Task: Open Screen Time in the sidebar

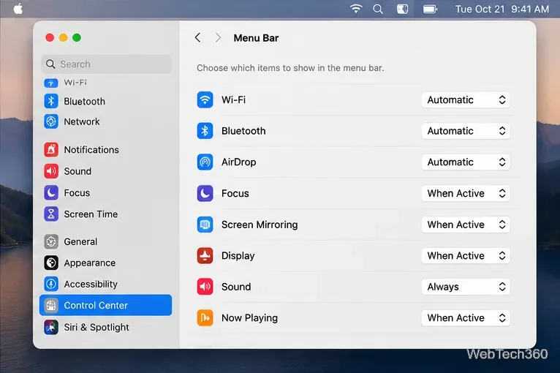Action: point(106,214)
